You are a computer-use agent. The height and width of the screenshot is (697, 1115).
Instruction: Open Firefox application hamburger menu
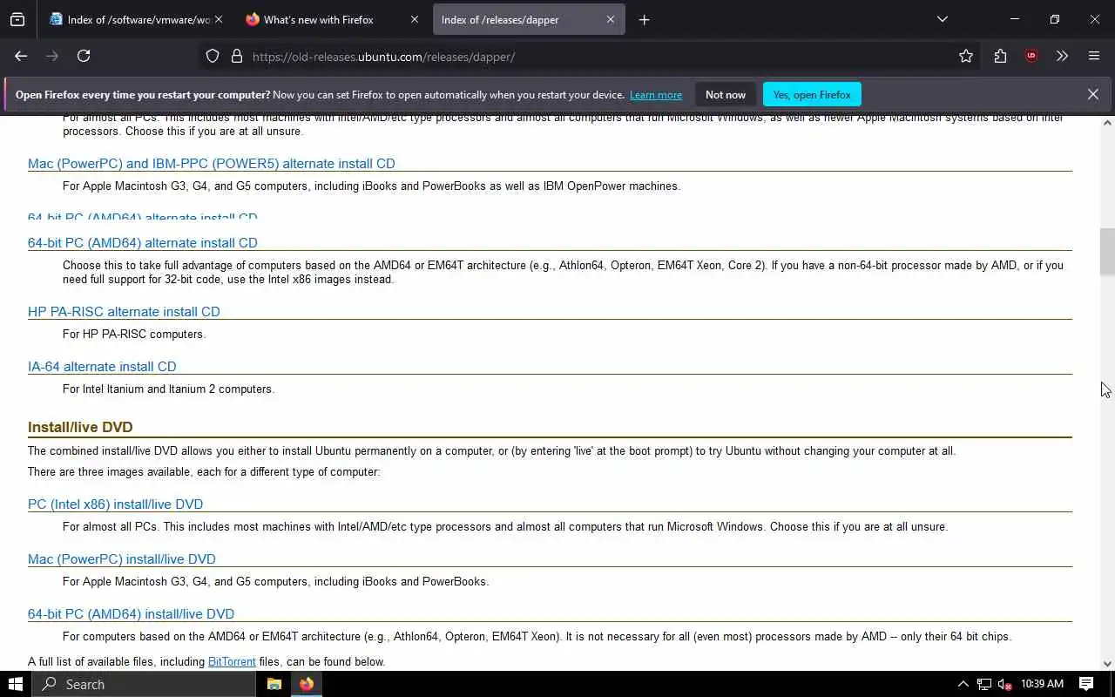pos(1094,56)
